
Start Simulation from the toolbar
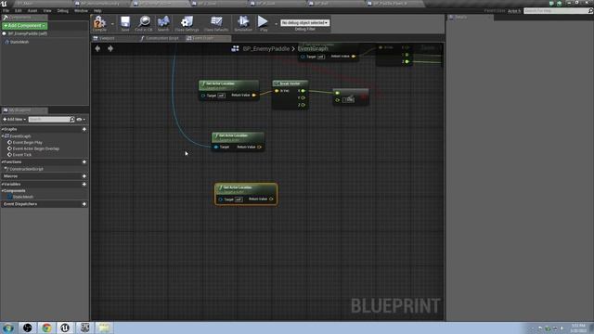(x=243, y=22)
